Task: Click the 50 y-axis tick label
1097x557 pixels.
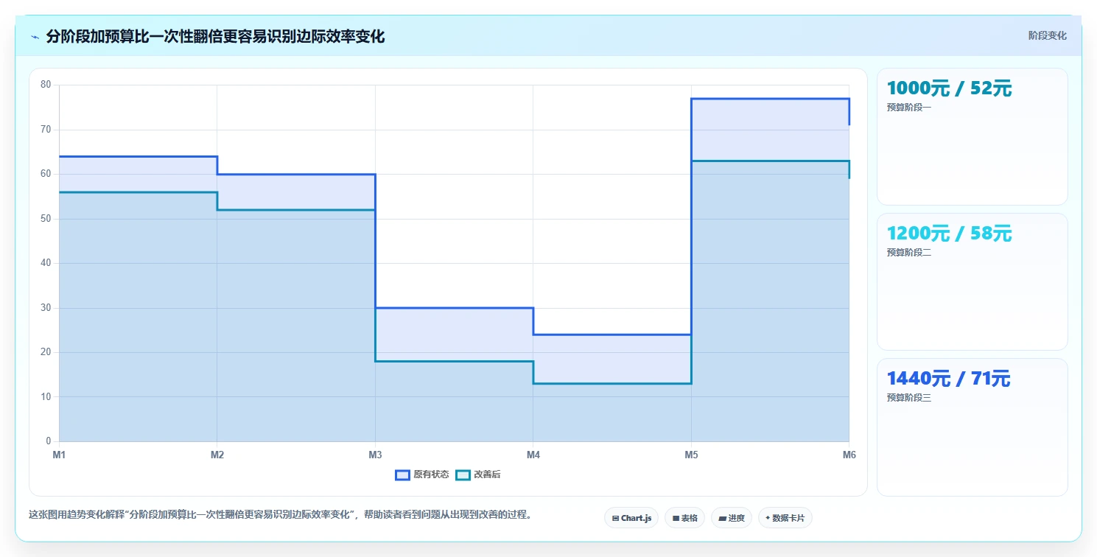Action: (x=46, y=219)
